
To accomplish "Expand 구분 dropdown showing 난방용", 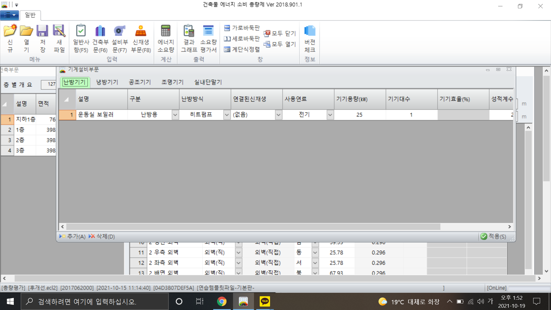I will [175, 115].
